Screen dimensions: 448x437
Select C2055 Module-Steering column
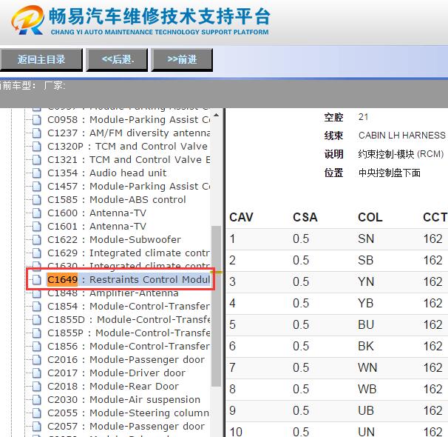pyautogui.click(x=129, y=413)
